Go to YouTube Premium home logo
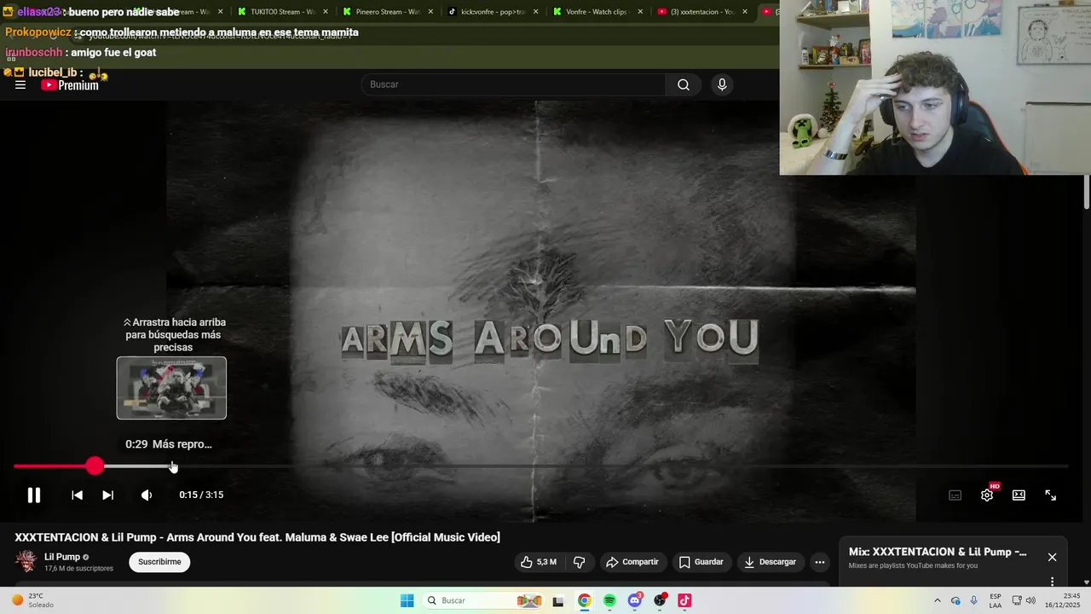The image size is (1091, 614). [70, 84]
